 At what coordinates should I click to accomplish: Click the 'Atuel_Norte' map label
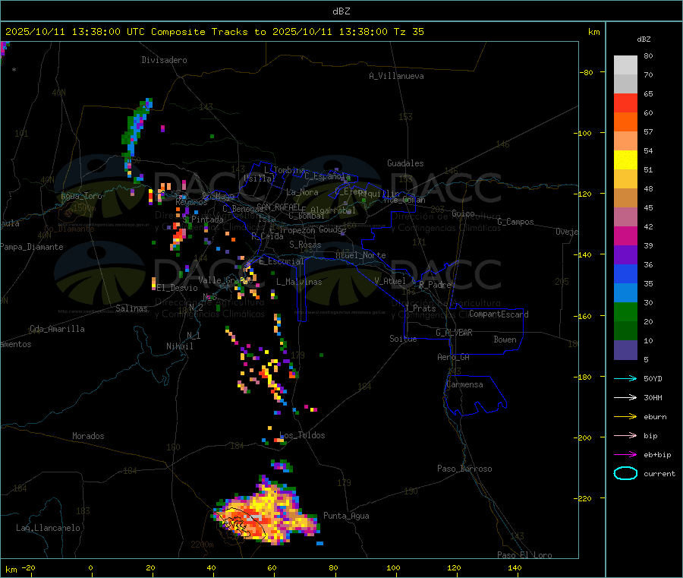(x=360, y=255)
